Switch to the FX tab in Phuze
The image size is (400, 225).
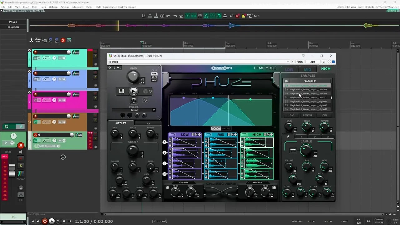[x=148, y=123]
